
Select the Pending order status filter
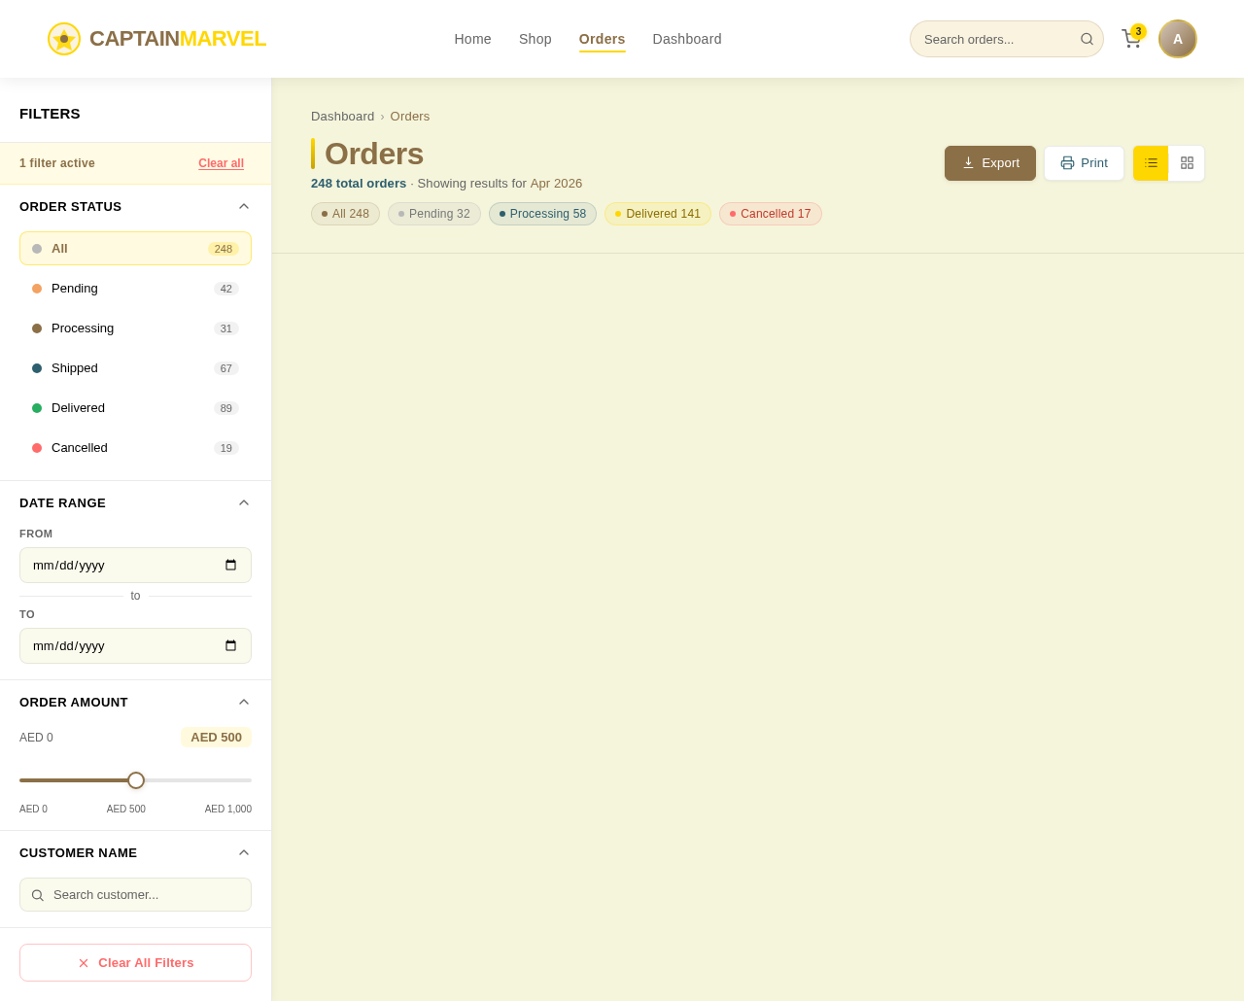[135, 287]
